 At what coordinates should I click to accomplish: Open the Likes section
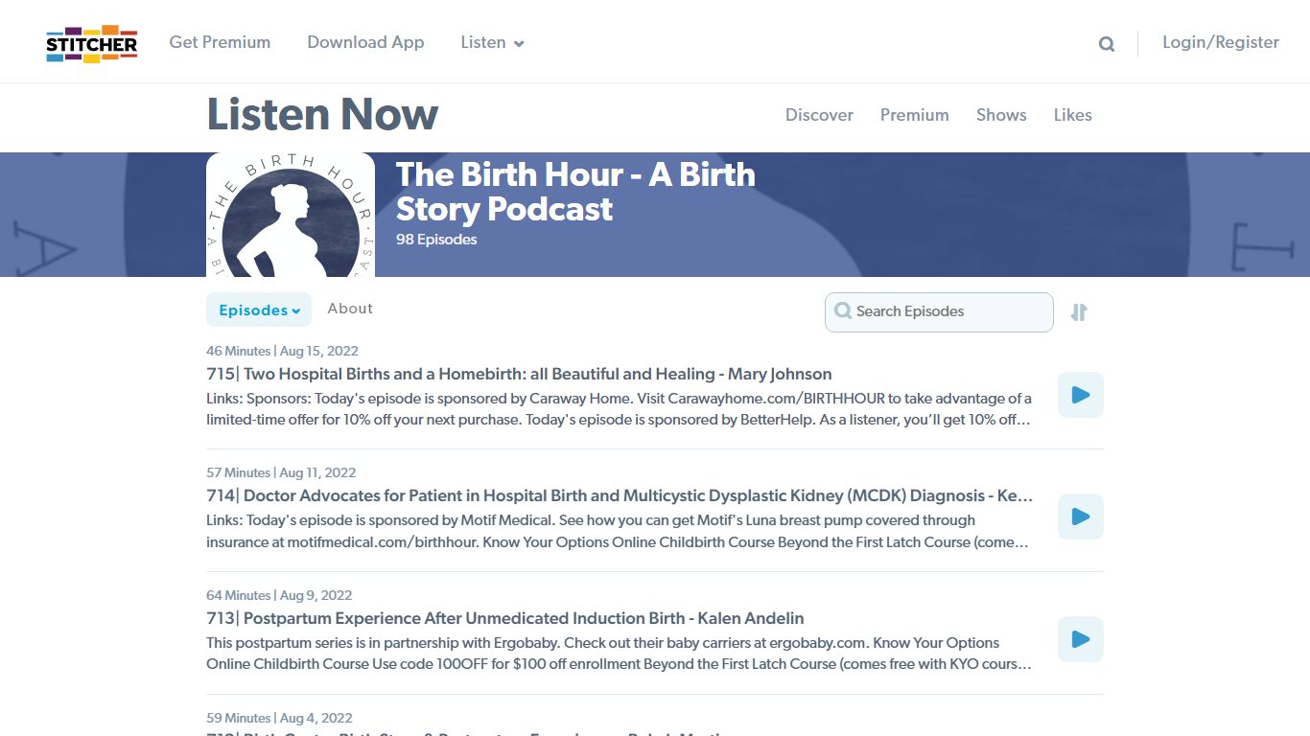(1073, 115)
